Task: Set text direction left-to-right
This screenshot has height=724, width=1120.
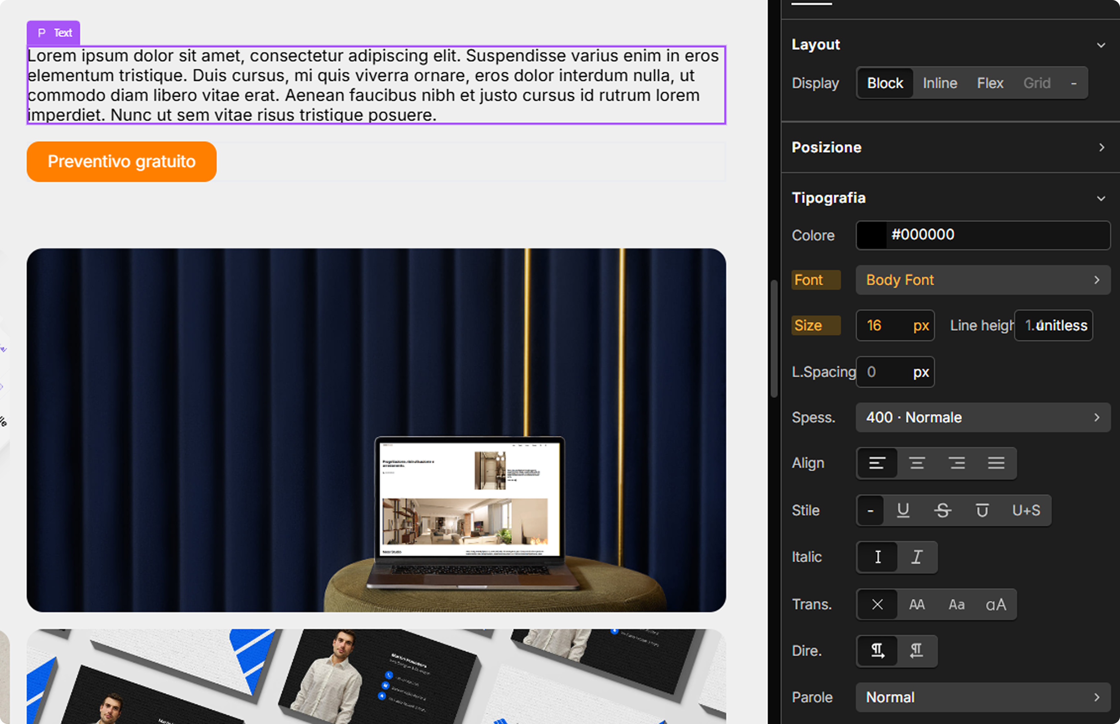Action: click(877, 651)
